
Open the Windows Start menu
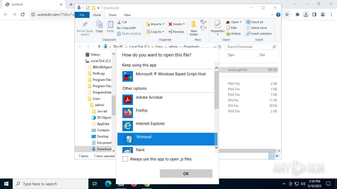click(x=6, y=184)
